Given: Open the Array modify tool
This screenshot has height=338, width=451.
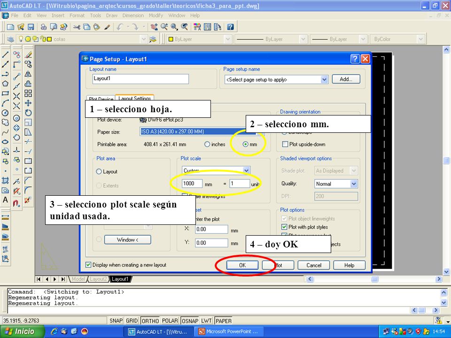Looking at the screenshot, I should tap(28, 93).
